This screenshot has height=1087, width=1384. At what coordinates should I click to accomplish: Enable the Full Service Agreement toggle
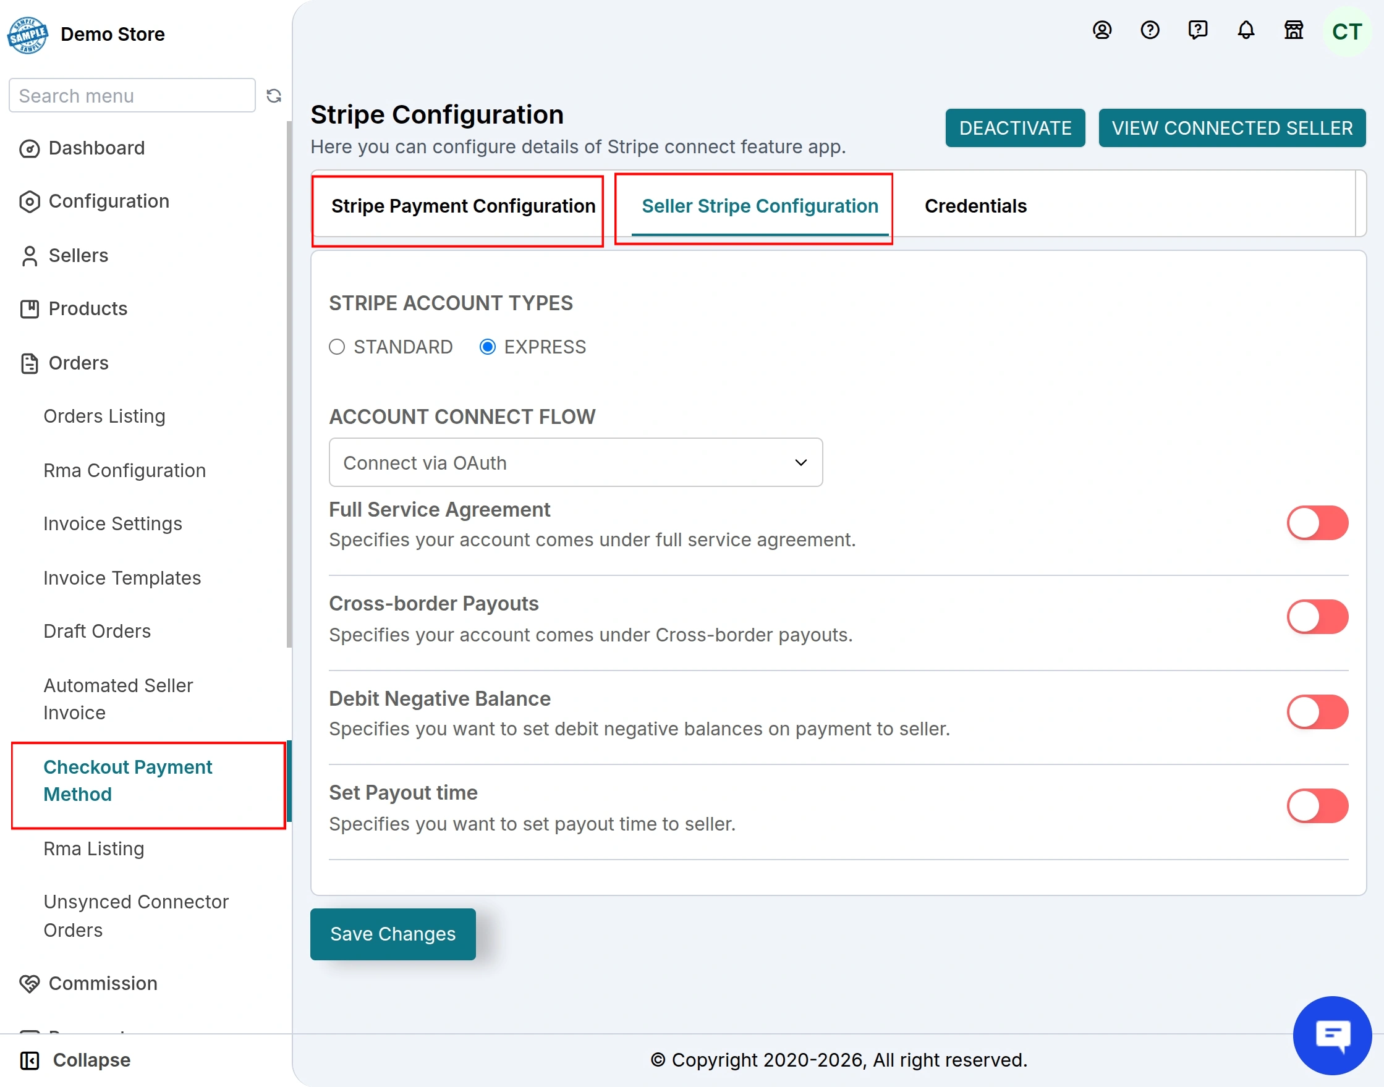1317,523
